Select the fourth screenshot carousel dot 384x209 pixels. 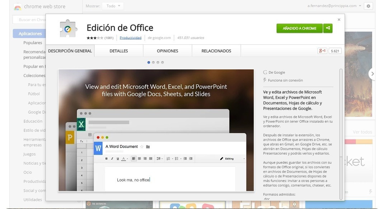click(x=162, y=62)
